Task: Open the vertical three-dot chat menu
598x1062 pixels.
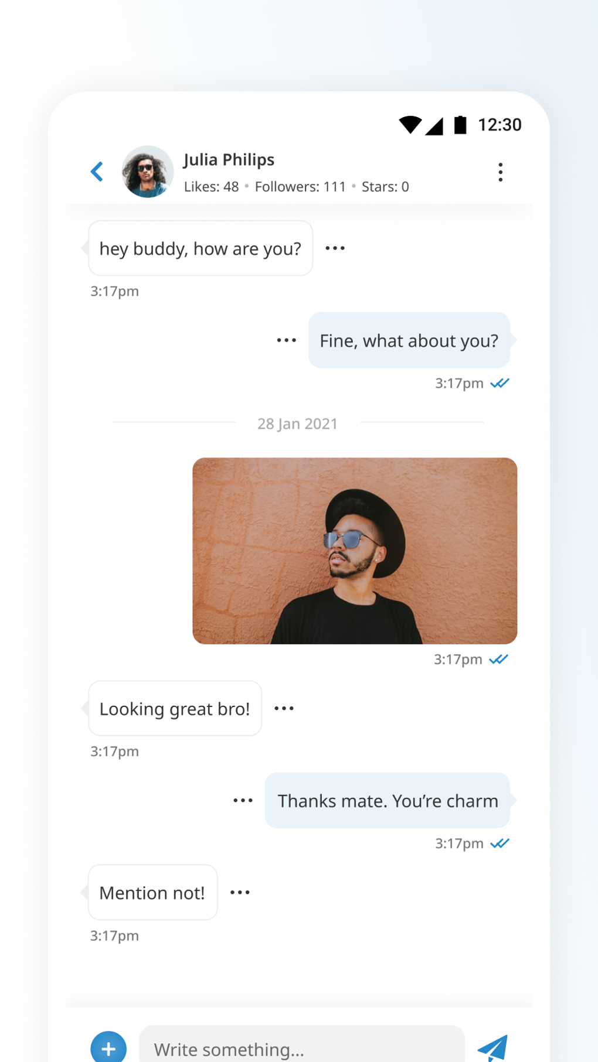Action: click(x=500, y=172)
